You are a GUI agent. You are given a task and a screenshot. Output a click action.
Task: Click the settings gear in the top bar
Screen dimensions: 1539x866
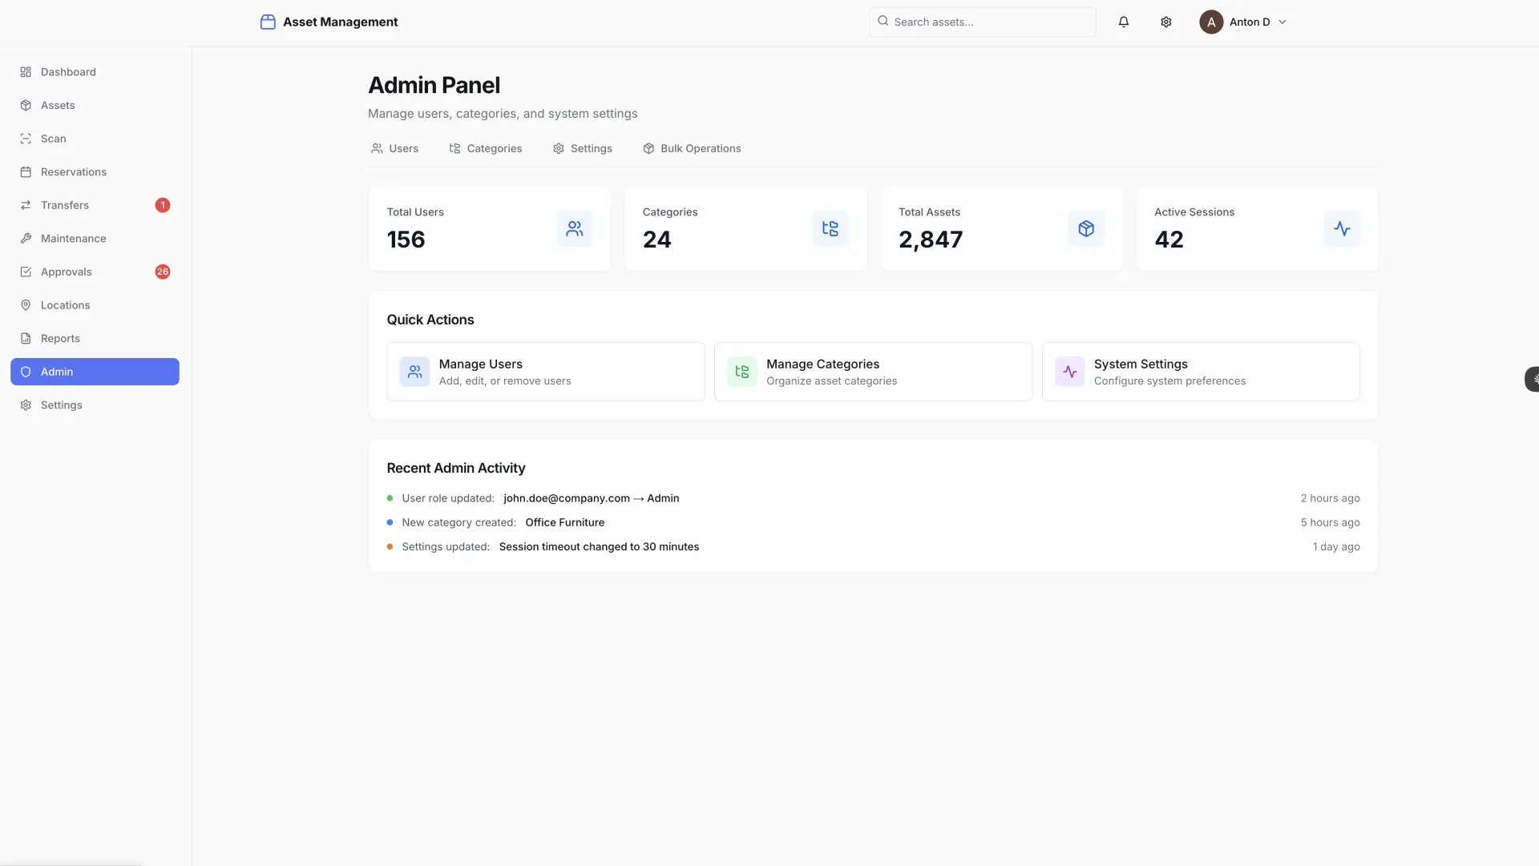coord(1165,22)
